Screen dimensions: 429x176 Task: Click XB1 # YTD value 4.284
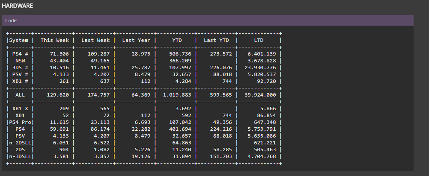point(183,81)
